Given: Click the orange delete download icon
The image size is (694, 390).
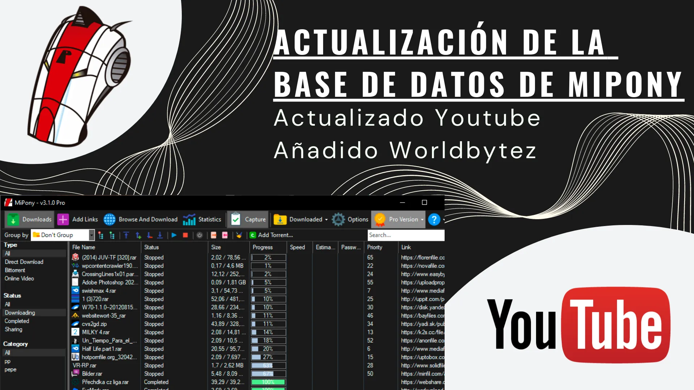Looking at the screenshot, I should [x=214, y=235].
